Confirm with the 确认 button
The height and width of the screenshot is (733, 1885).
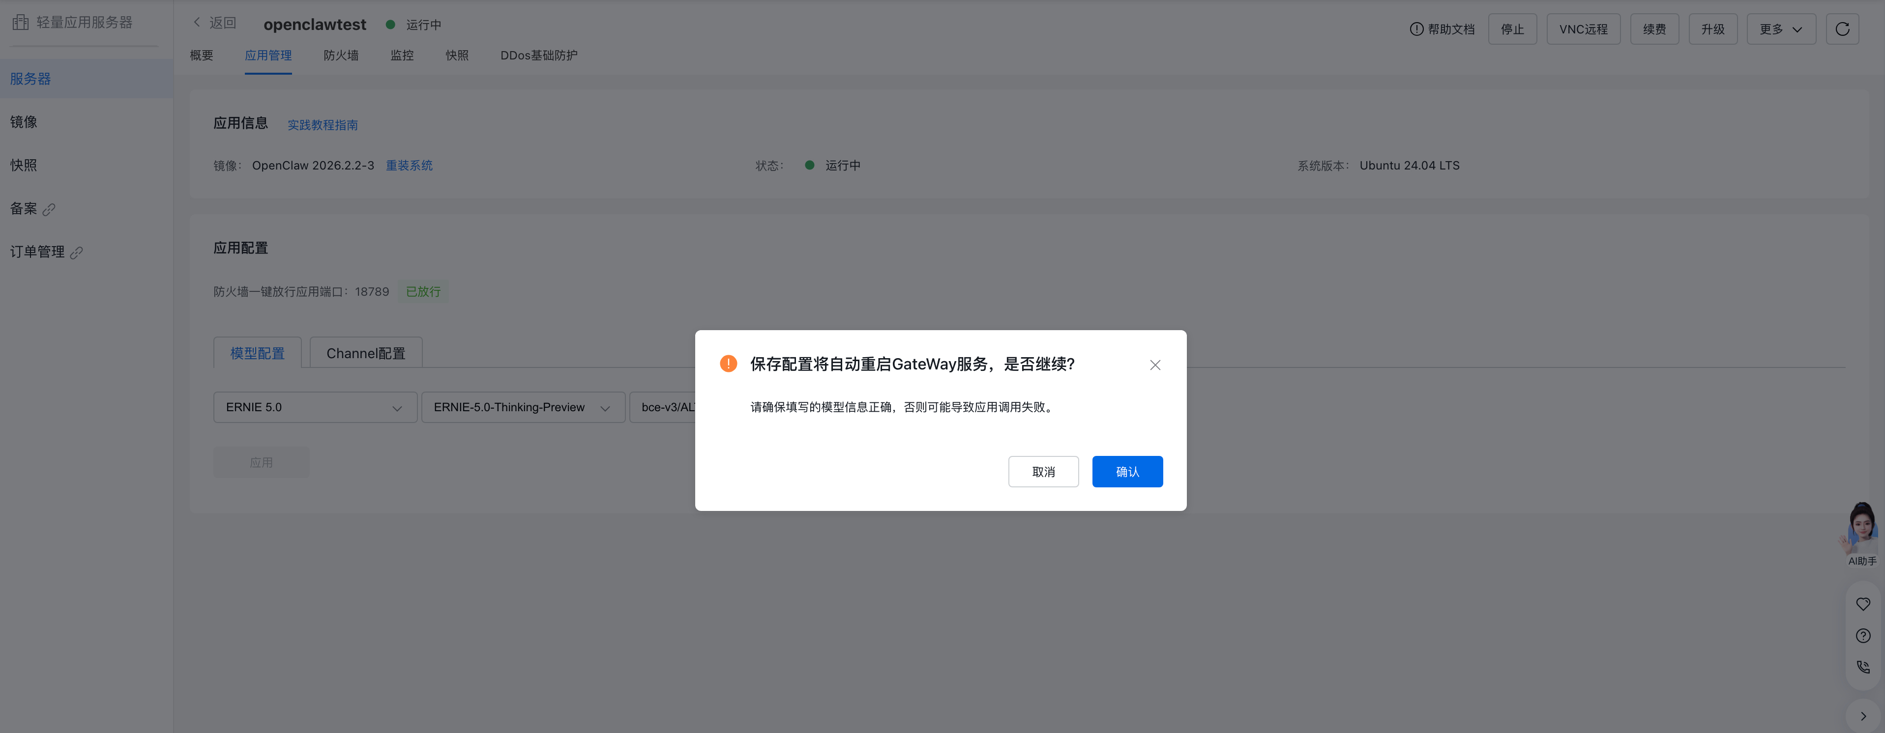coord(1127,472)
